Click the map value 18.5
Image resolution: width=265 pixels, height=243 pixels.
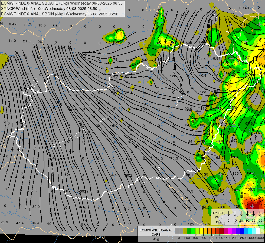[42, 25]
